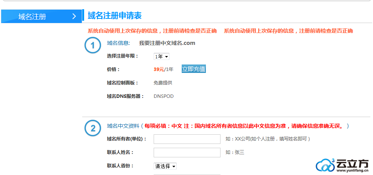Click the 域名中文资料 section heading
373x175 pixels.
click(123, 126)
